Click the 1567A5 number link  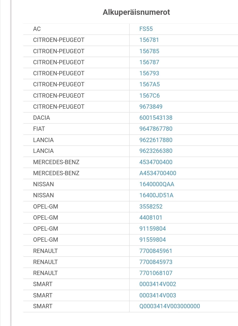click(x=149, y=84)
